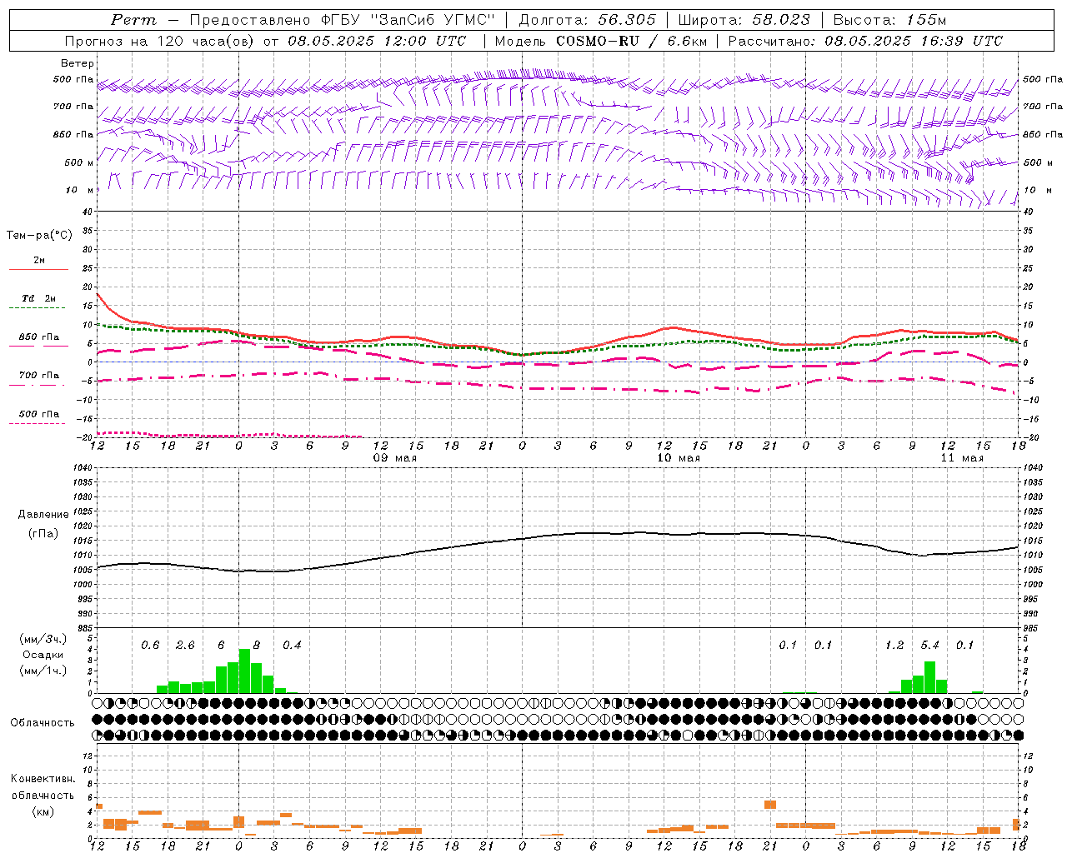1067x853 pixels.
Task: Click the "Конвективн." convective cloud label
Action: coord(43,779)
